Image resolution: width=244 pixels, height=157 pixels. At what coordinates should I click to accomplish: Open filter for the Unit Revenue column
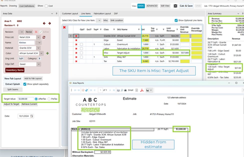pyautogui.click(x=177, y=30)
